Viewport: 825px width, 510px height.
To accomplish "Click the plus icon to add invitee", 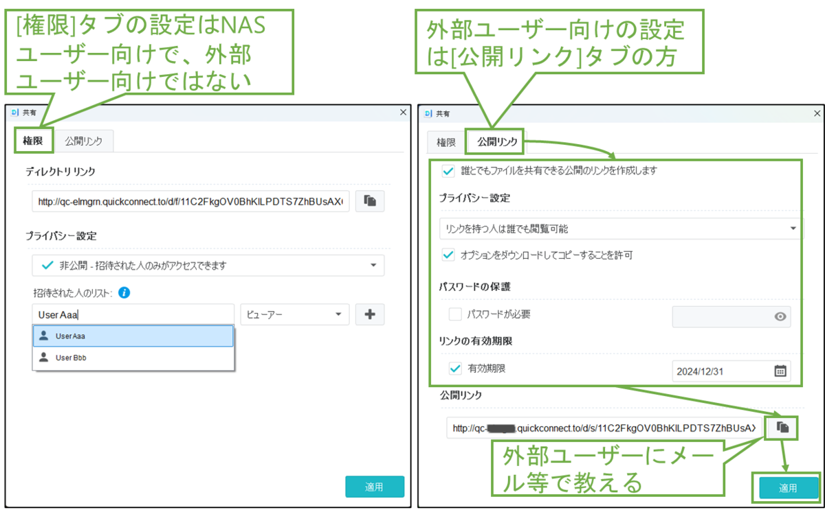I will tap(370, 314).
